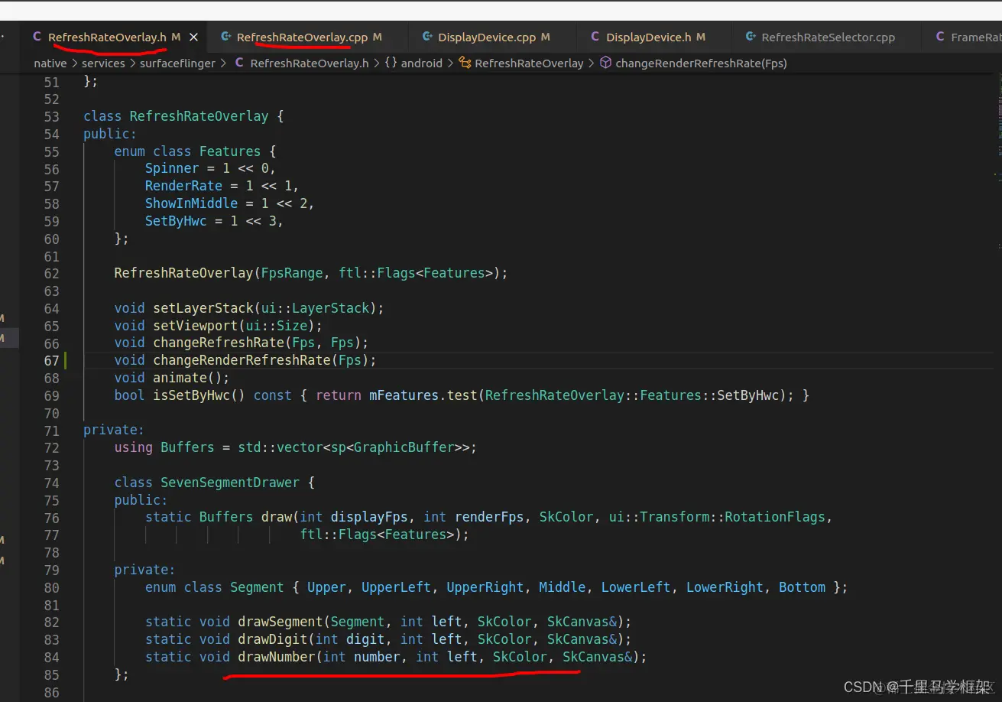Click the C++ icon on DisplayDevice.cpp tab

427,37
